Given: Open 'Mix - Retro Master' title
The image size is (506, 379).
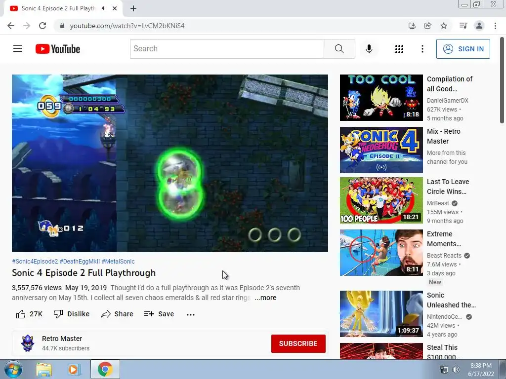Looking at the screenshot, I should [x=444, y=136].
